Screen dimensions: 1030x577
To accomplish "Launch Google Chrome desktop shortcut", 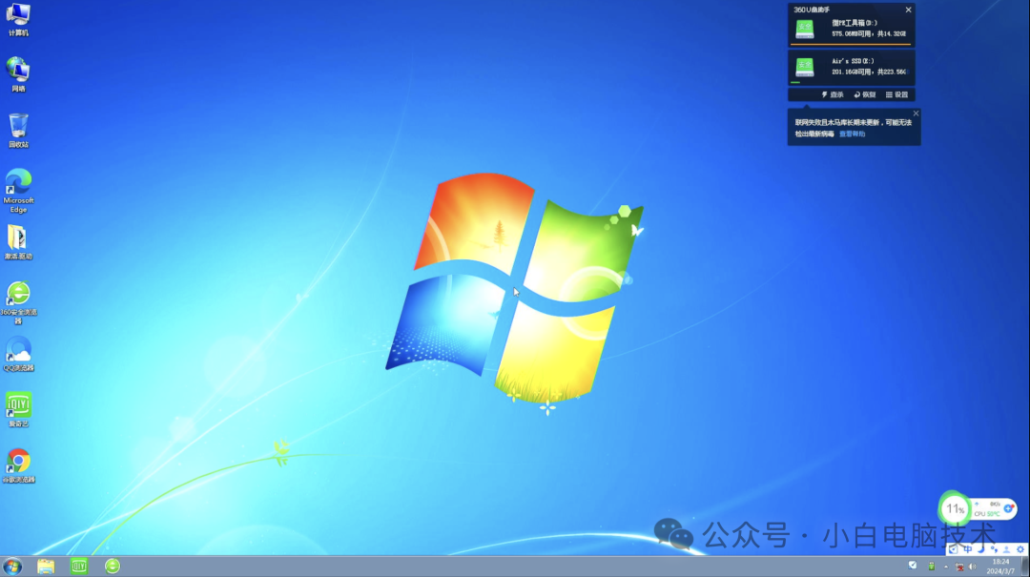I will pyautogui.click(x=18, y=465).
